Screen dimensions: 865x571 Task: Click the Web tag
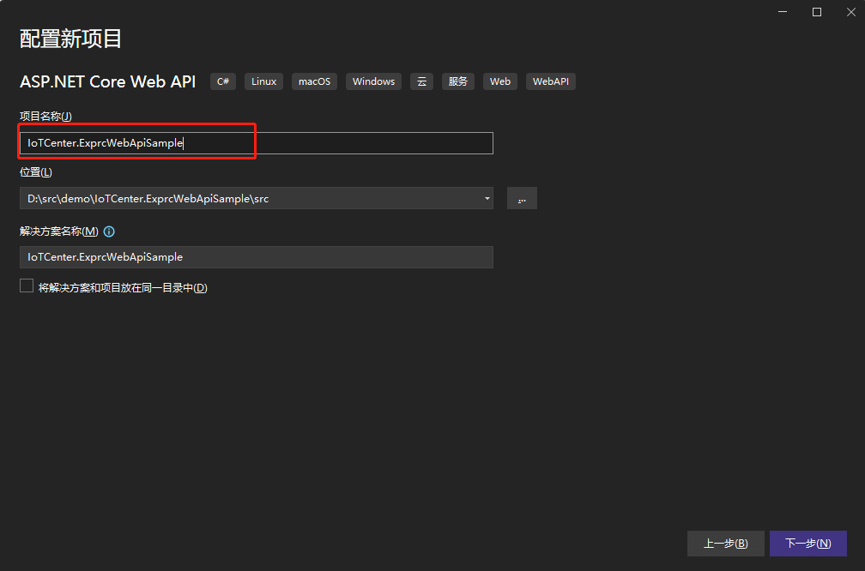click(500, 81)
